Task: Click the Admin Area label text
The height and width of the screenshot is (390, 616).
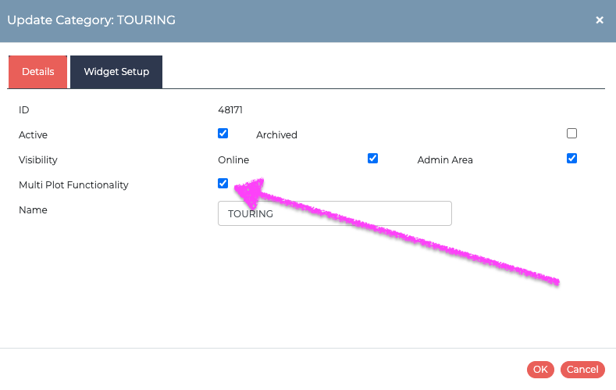Action: coord(445,160)
